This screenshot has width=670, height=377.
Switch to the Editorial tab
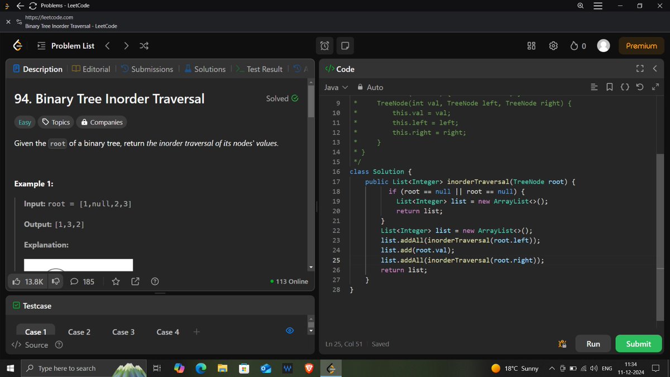click(x=91, y=69)
